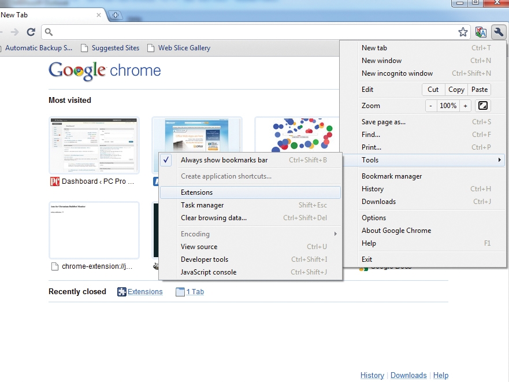Click Extensions link in Recently closed
Viewport: 509px width, 382px height.
(145, 292)
